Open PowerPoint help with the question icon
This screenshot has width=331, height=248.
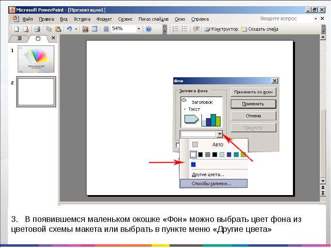[149, 29]
